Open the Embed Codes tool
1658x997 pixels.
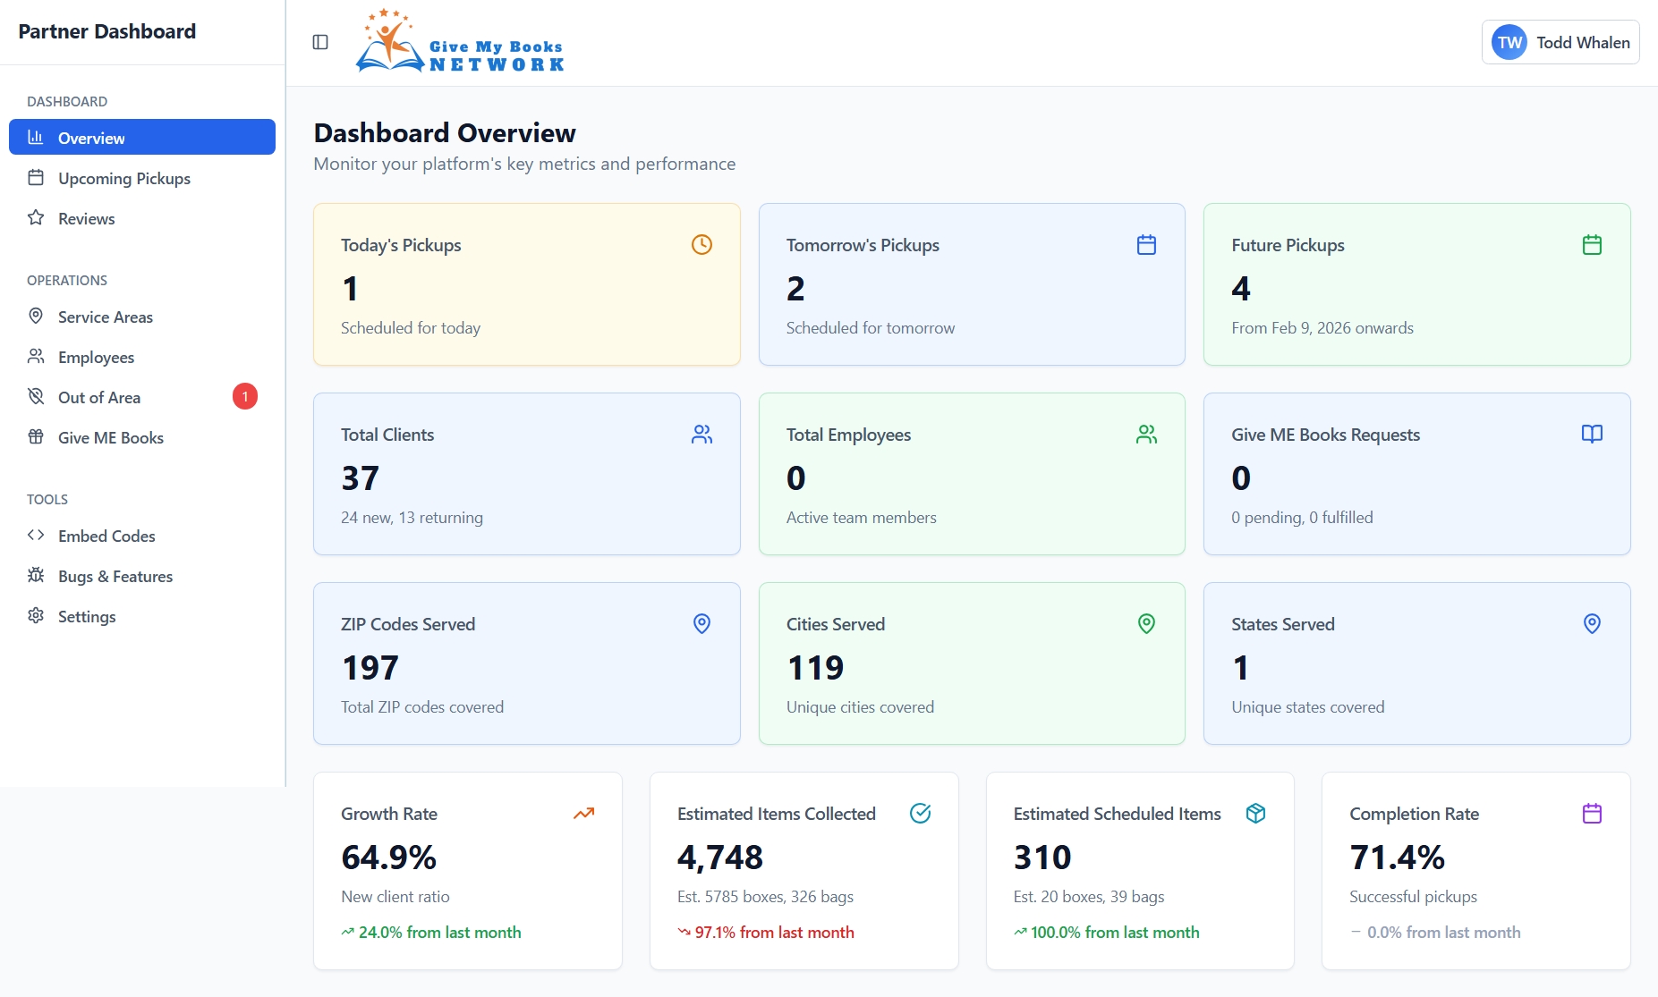click(x=106, y=536)
